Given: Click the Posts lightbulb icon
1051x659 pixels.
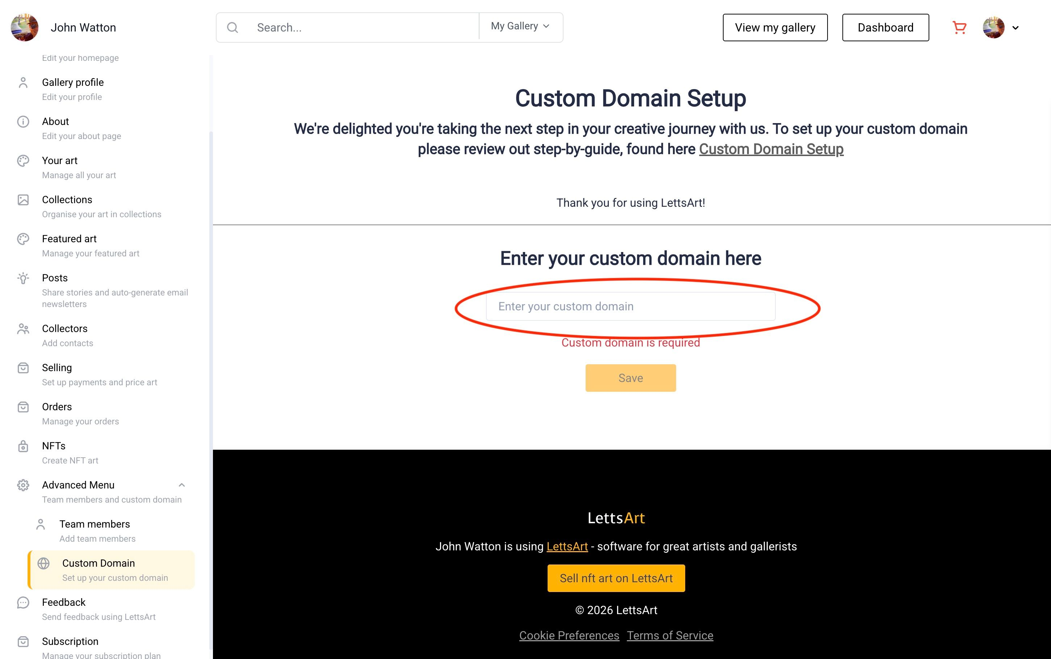Looking at the screenshot, I should click(x=23, y=278).
